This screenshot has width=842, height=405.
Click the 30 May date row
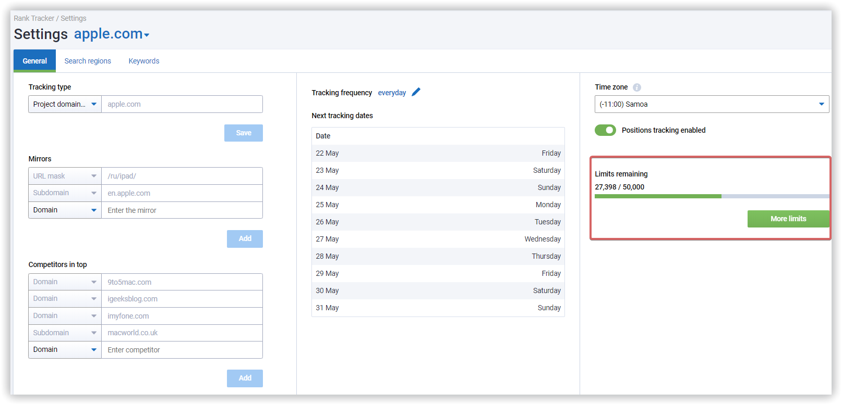(x=438, y=290)
